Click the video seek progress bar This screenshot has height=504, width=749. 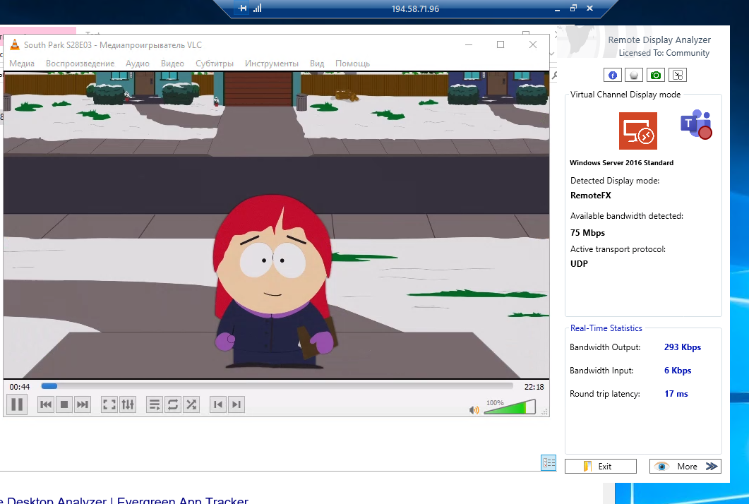[x=277, y=386]
